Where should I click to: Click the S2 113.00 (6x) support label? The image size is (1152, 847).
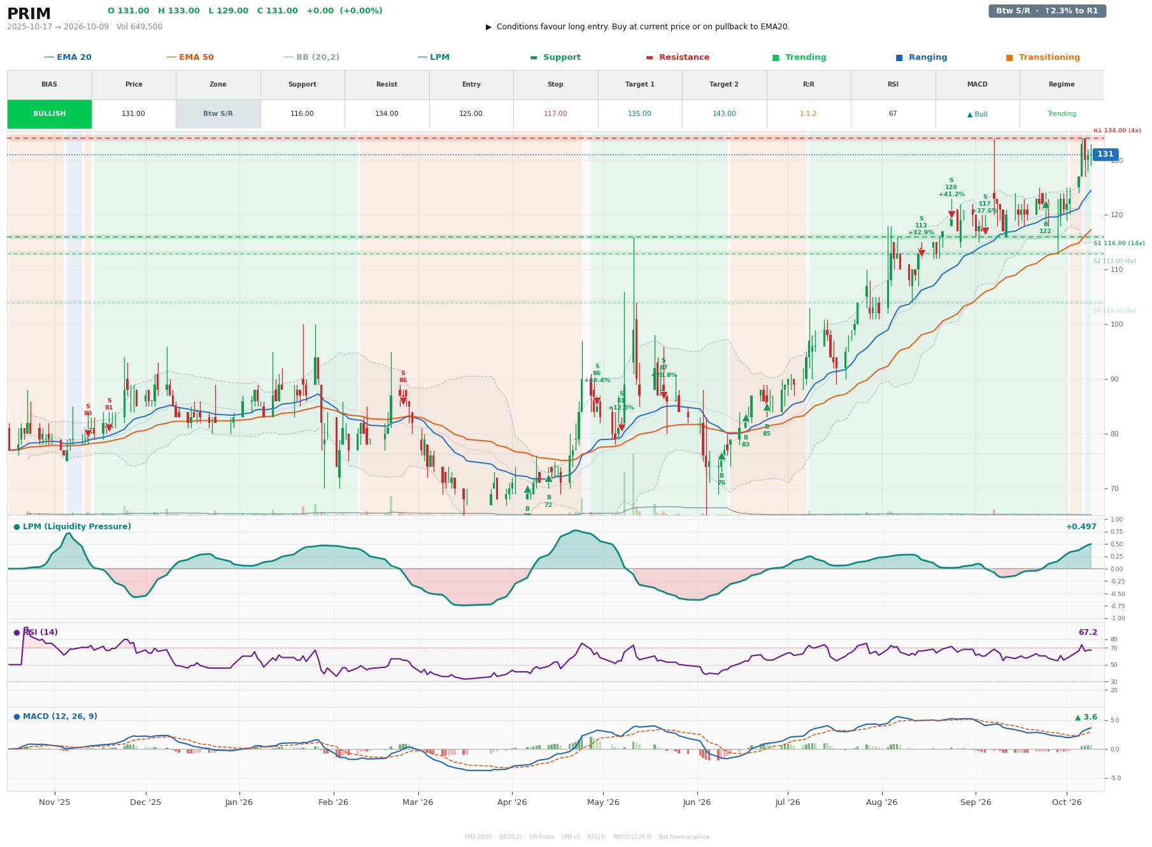coord(1114,261)
